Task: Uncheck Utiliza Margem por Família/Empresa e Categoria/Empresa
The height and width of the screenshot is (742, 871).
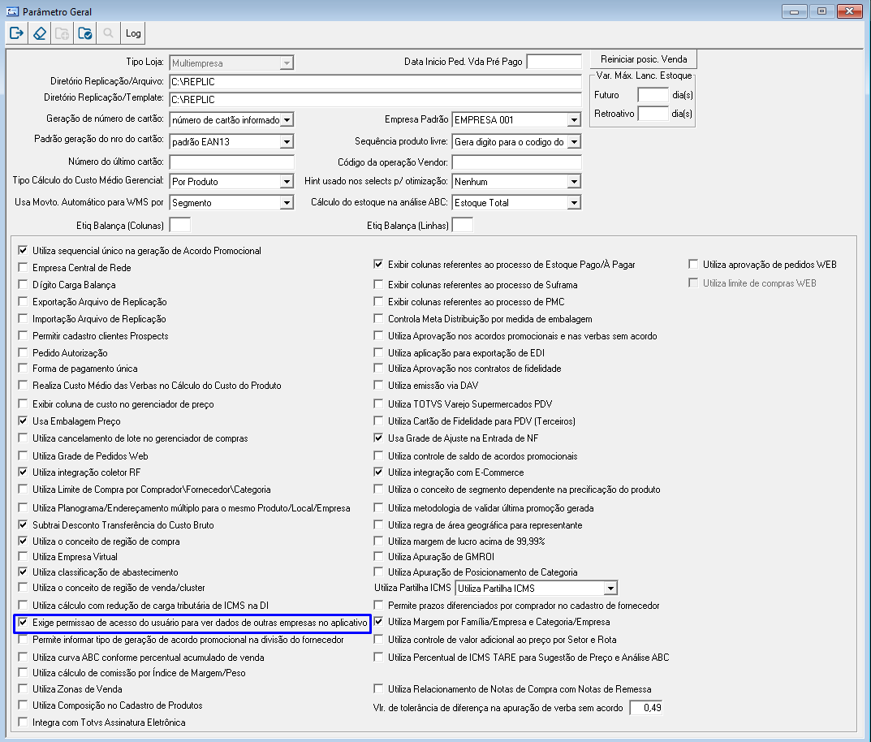Action: click(378, 622)
